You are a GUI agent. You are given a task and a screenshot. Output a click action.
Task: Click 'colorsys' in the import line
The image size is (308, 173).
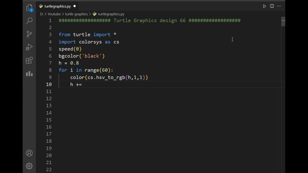pyautogui.click(x=90, y=42)
